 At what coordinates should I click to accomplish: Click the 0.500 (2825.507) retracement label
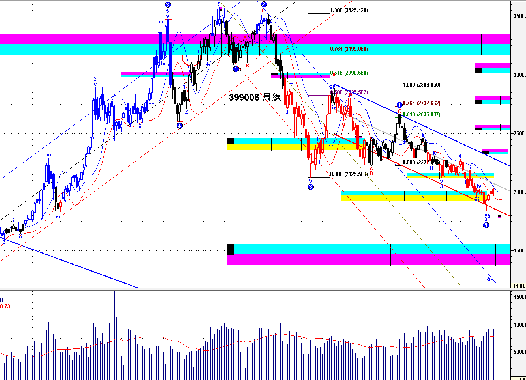point(349,92)
